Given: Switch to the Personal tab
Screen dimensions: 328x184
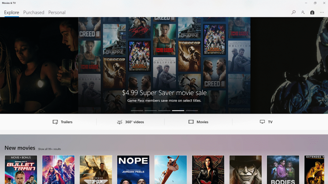Looking at the screenshot, I should click(57, 12).
